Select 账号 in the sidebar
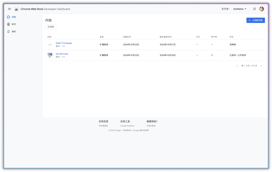Viewport: 272px width, 172px height. click(14, 24)
